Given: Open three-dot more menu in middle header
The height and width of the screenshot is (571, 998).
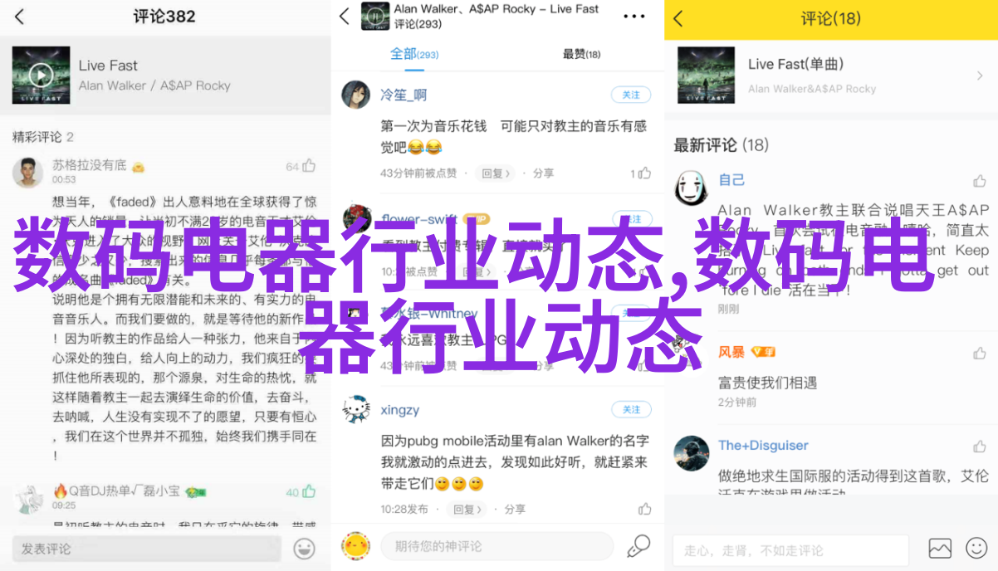Looking at the screenshot, I should 634,17.
